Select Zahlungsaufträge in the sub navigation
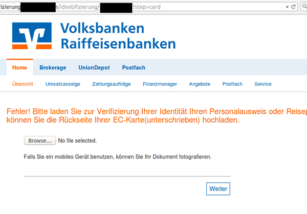This screenshot has height=214, width=307. [112, 84]
